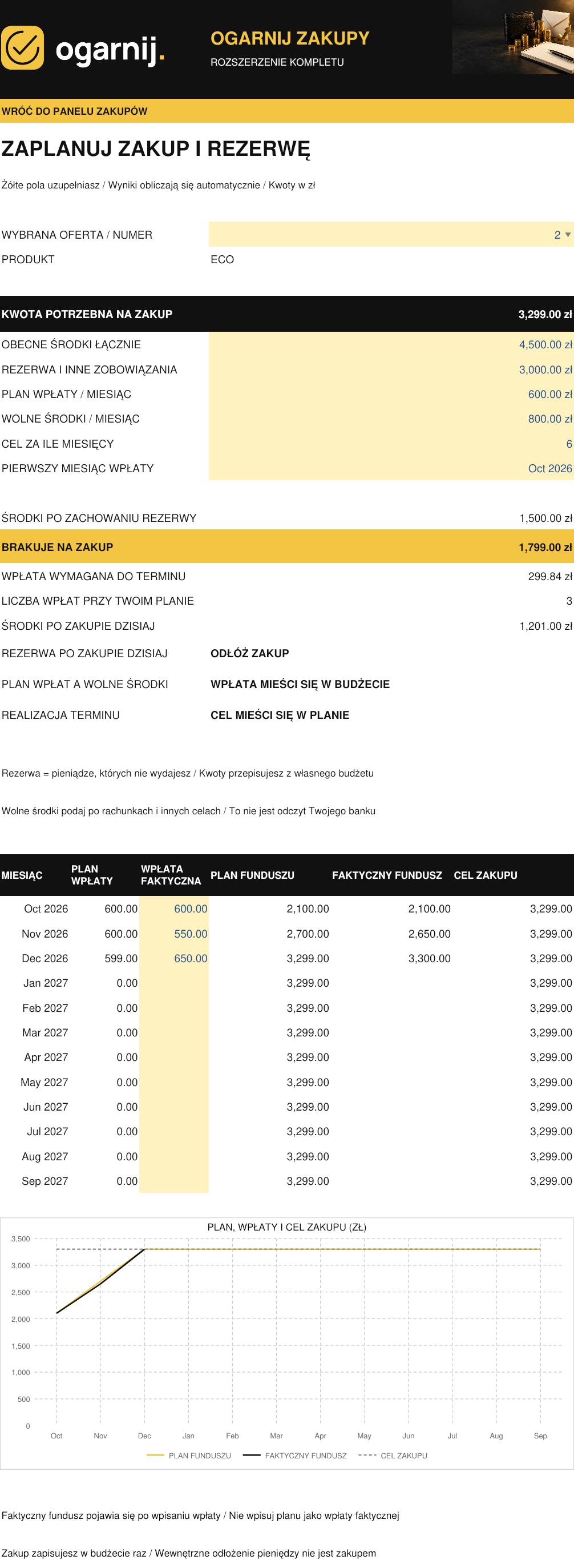Click the PLAN FUNDUSZU chart legend entry
Image resolution: width=574 pixels, height=1560 pixels.
click(189, 1456)
